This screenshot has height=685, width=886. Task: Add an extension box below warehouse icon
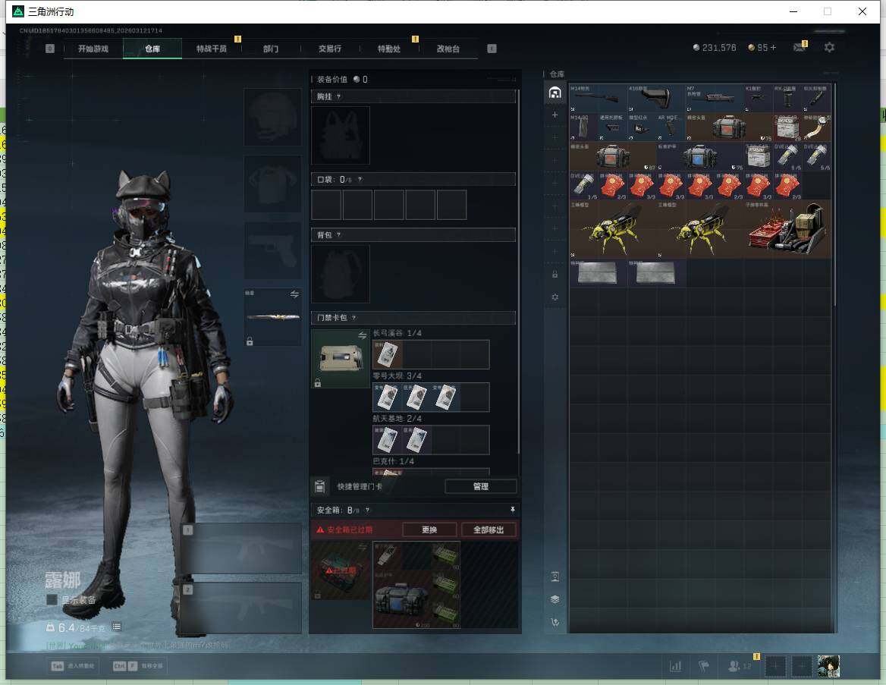(555, 115)
